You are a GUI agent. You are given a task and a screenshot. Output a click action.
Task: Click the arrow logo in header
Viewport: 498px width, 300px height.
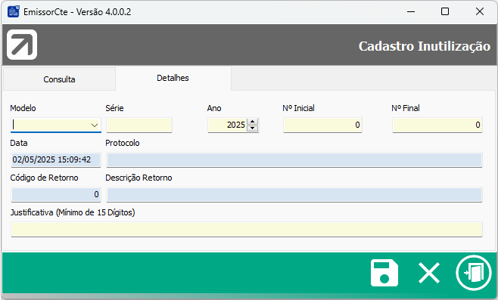click(22, 45)
